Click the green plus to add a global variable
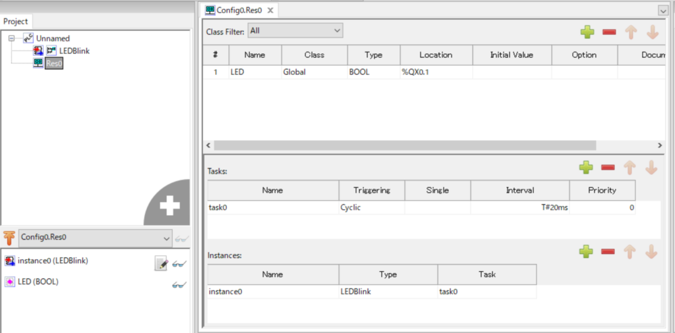The image size is (675, 333). 587,32
